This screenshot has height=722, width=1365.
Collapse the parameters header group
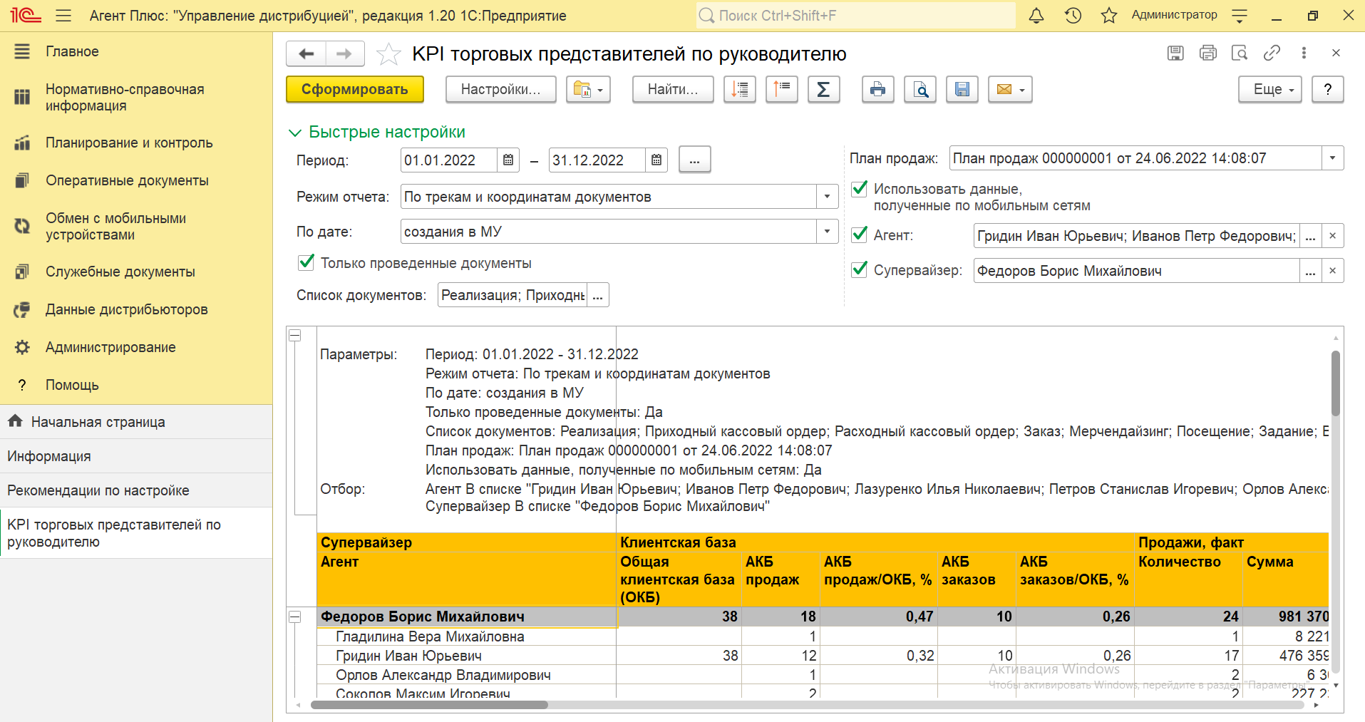(294, 336)
